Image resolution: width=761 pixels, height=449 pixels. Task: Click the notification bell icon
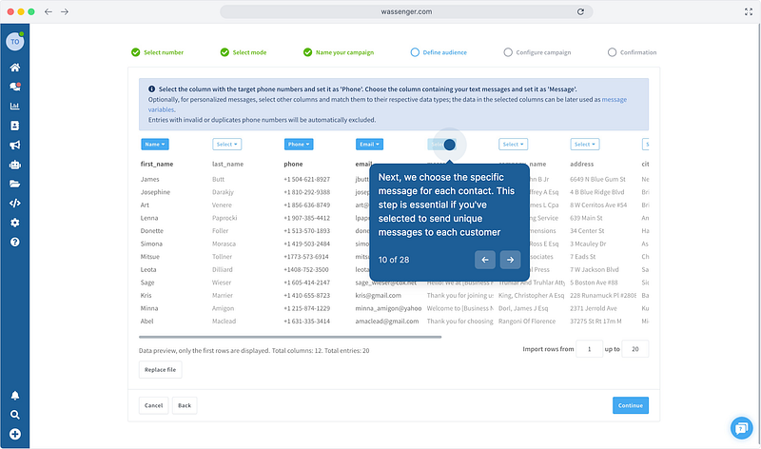[15, 395]
